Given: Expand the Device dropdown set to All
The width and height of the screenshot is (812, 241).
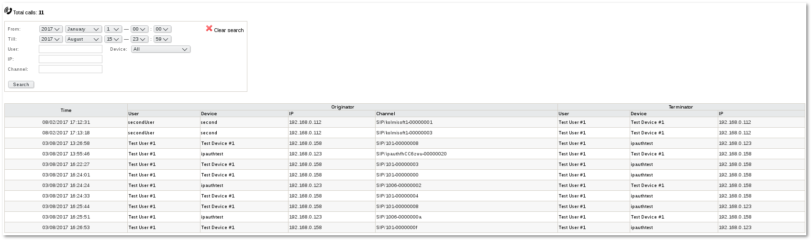Looking at the screenshot, I should [x=160, y=49].
